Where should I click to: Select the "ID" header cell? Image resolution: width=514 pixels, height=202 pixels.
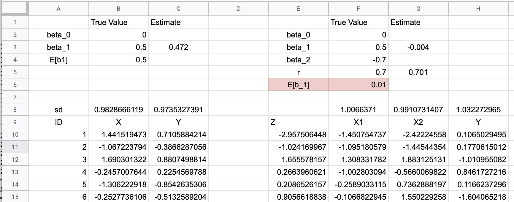click(58, 122)
